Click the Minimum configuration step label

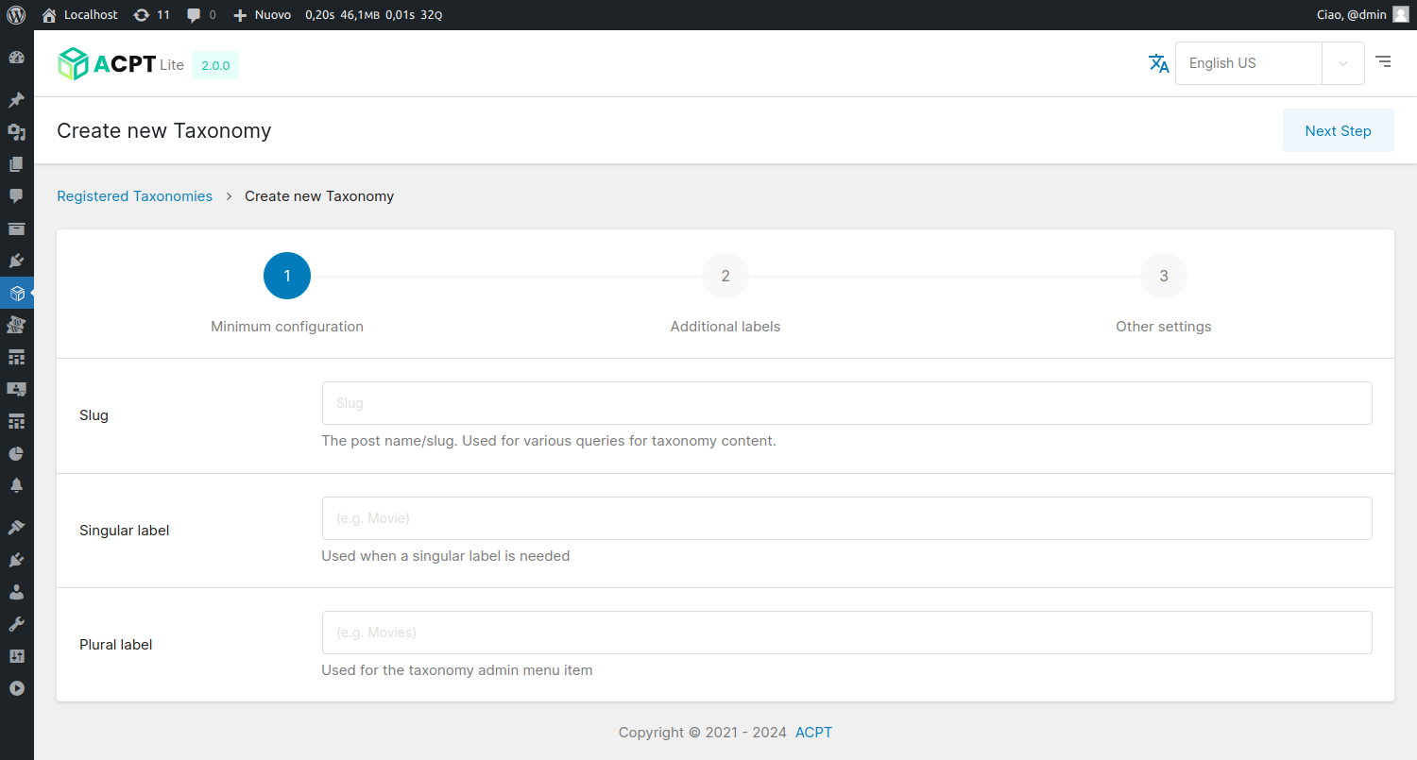[287, 327]
